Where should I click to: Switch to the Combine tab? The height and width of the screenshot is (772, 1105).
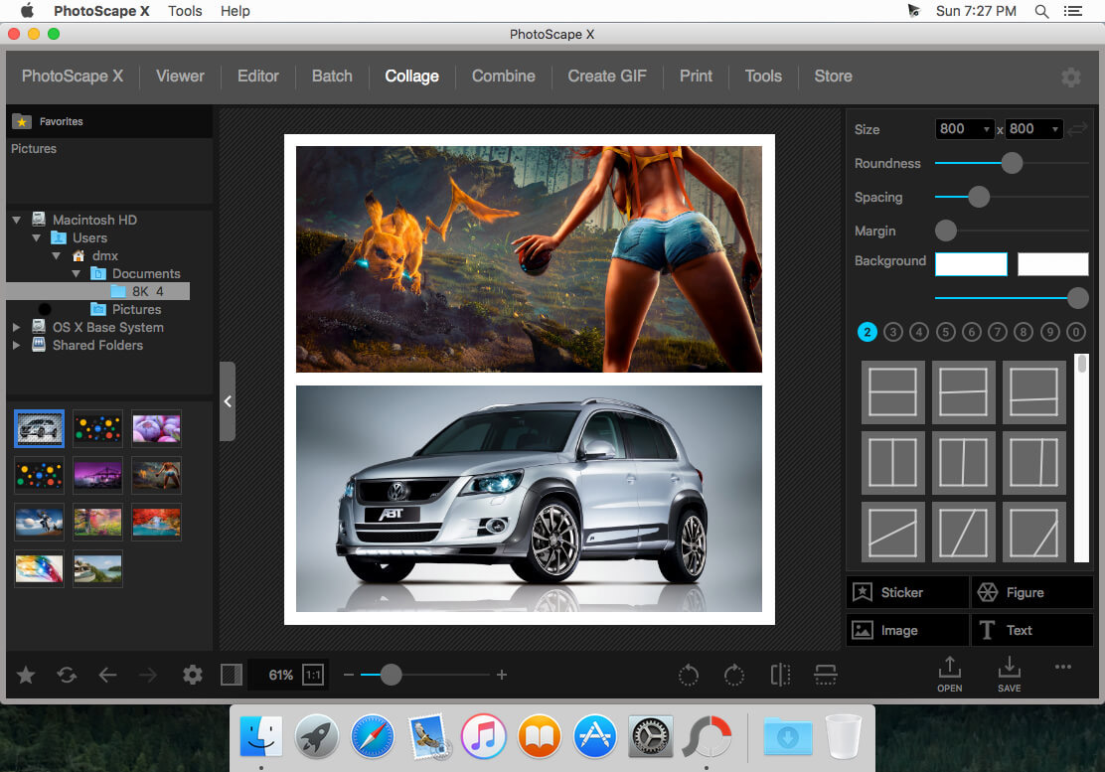coord(503,76)
